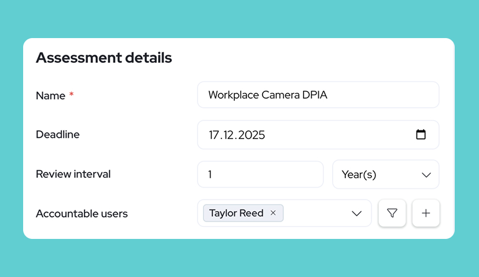Click the Review interval label
The width and height of the screenshot is (479, 277).
73,174
